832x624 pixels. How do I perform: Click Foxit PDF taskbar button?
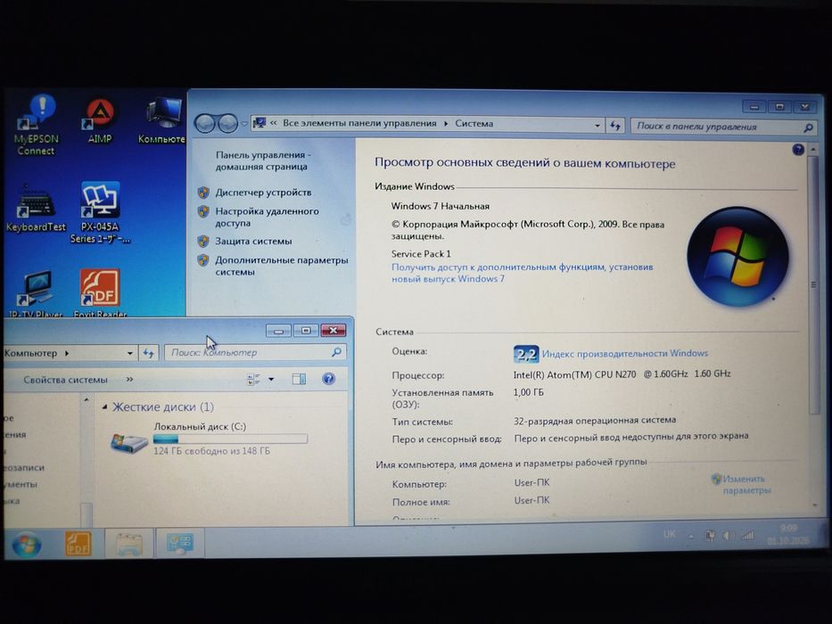click(78, 544)
